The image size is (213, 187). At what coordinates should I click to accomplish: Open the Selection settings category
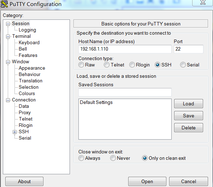click(x=29, y=87)
